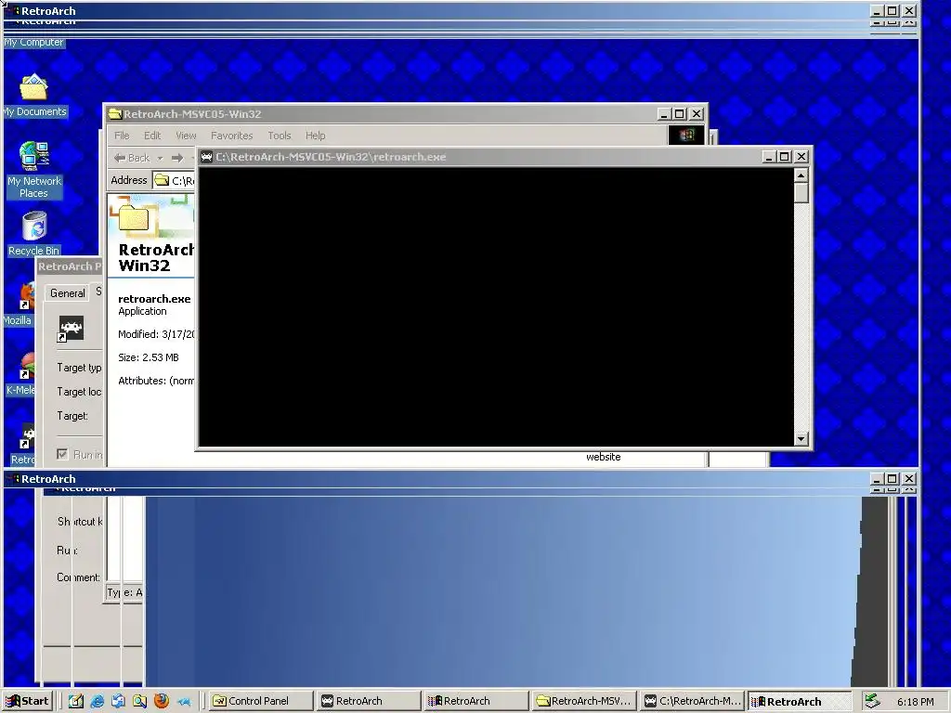951x713 pixels.
Task: Click the folder icon in folder window title
Action: click(115, 114)
